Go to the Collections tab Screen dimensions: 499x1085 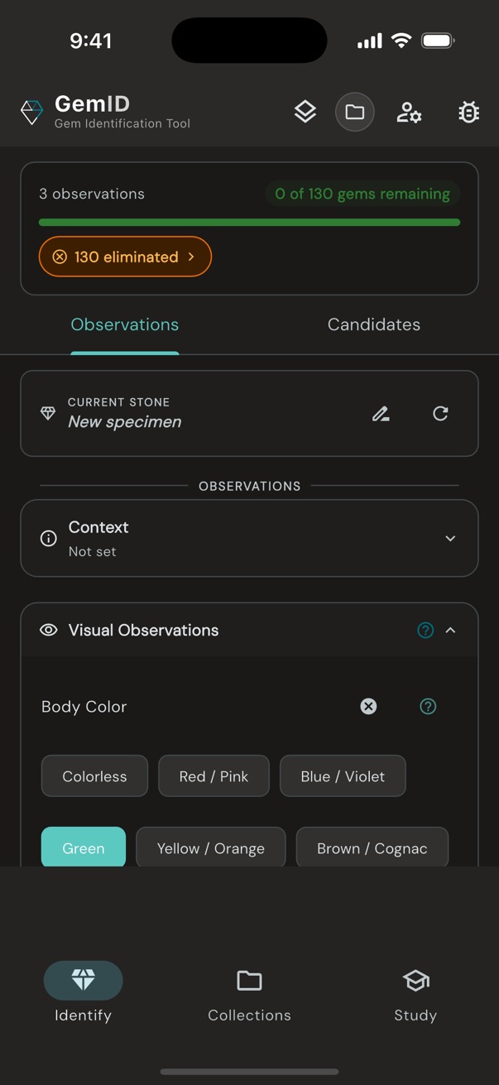point(249,996)
